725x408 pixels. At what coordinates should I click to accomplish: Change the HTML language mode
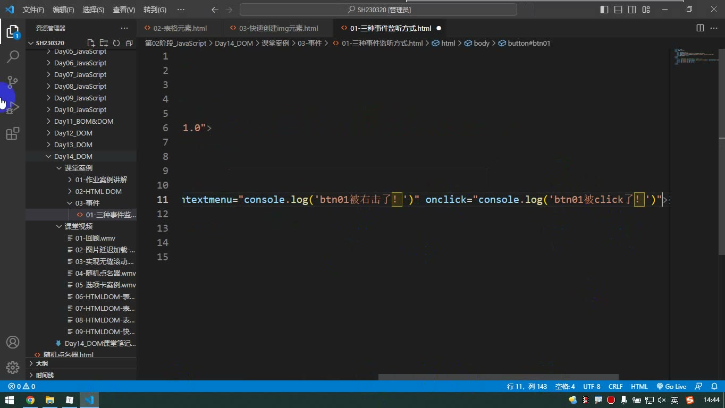(x=639, y=387)
